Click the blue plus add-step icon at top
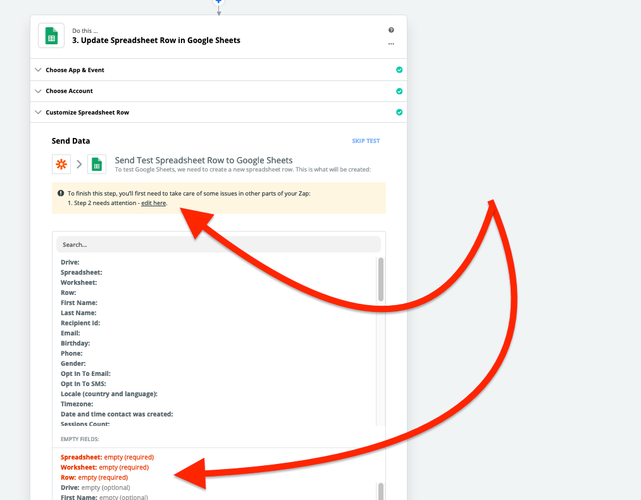Viewport: 641px width, 500px height. click(x=219, y=1)
